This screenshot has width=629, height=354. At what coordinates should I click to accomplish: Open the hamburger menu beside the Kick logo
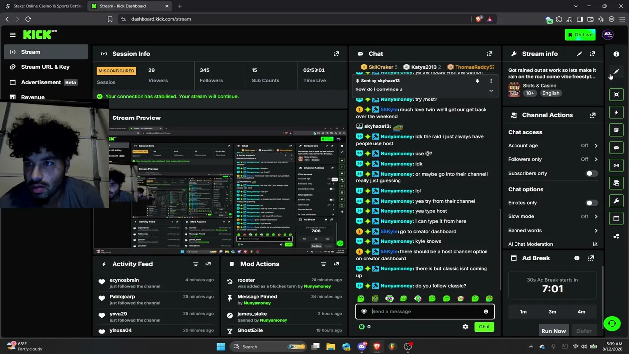[13, 35]
